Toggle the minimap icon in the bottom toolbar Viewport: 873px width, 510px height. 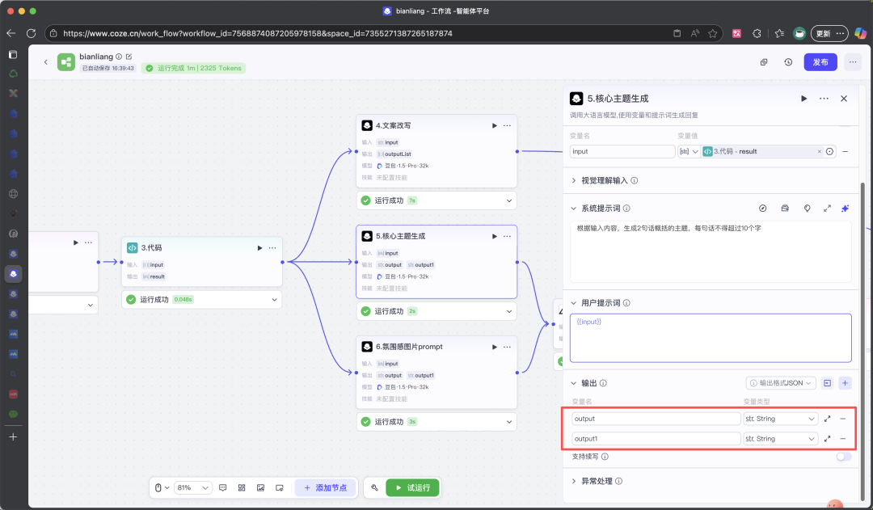point(280,487)
